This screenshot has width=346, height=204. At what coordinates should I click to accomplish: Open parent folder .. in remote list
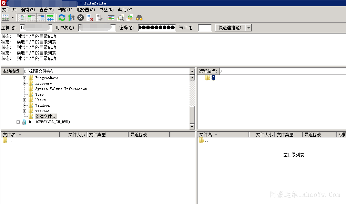204,140
